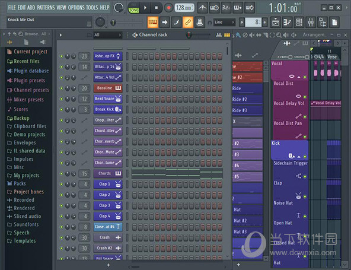Select the Clap 2 channel button
Image resolution: width=351 pixels, height=270 pixels.
pyautogui.click(x=108, y=195)
